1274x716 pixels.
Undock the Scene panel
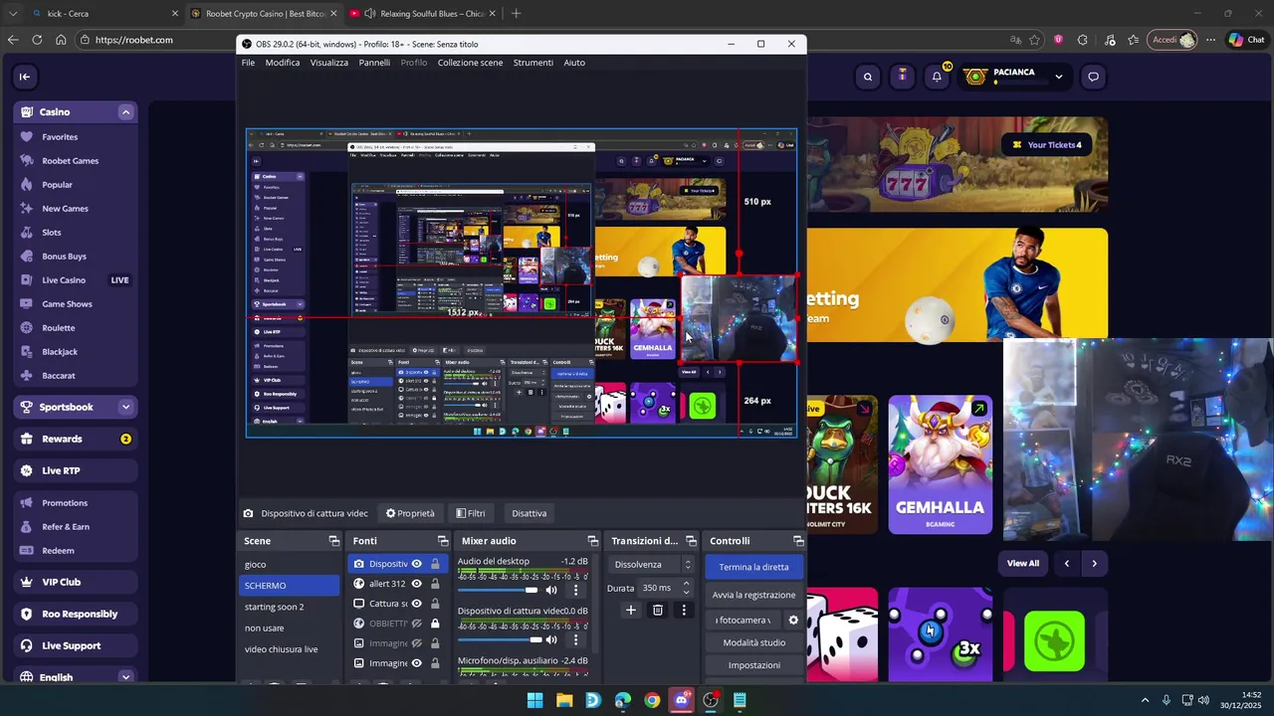[x=334, y=541]
